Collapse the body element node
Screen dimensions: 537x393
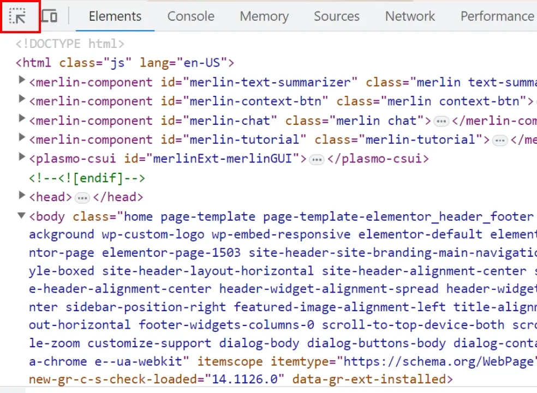[x=22, y=215]
